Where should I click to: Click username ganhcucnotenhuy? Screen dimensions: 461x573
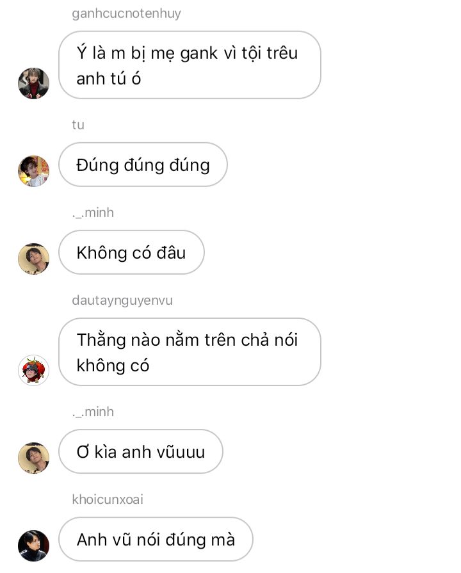pos(127,14)
